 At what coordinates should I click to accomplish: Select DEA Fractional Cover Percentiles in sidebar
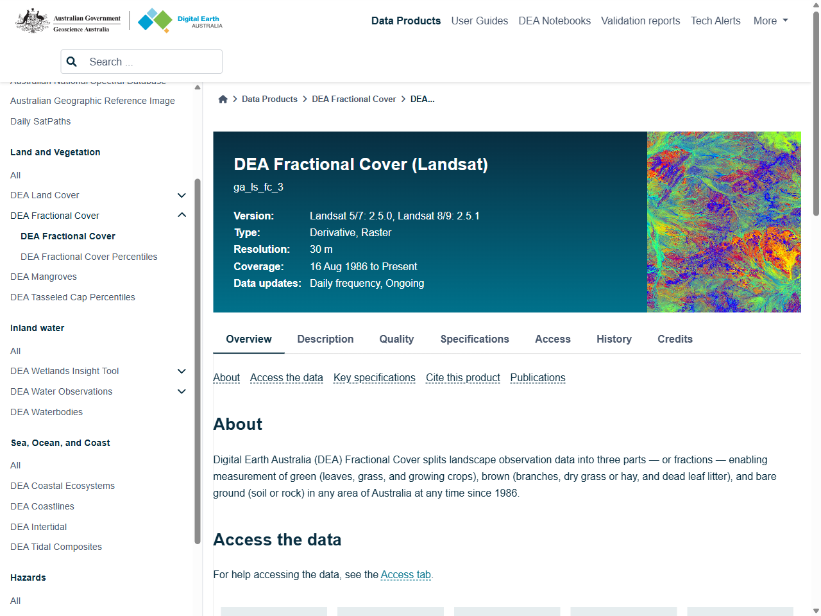(x=89, y=257)
